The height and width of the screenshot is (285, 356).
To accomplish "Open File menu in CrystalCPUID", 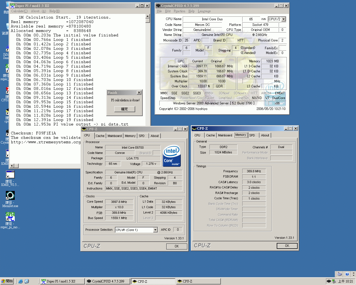I will coord(159,11).
